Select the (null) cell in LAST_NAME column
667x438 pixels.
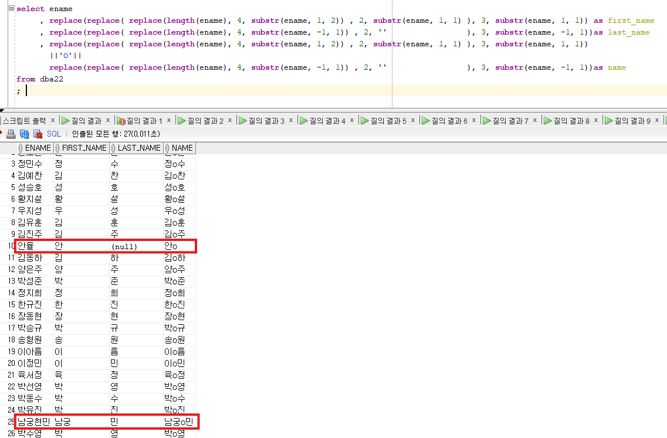point(124,247)
